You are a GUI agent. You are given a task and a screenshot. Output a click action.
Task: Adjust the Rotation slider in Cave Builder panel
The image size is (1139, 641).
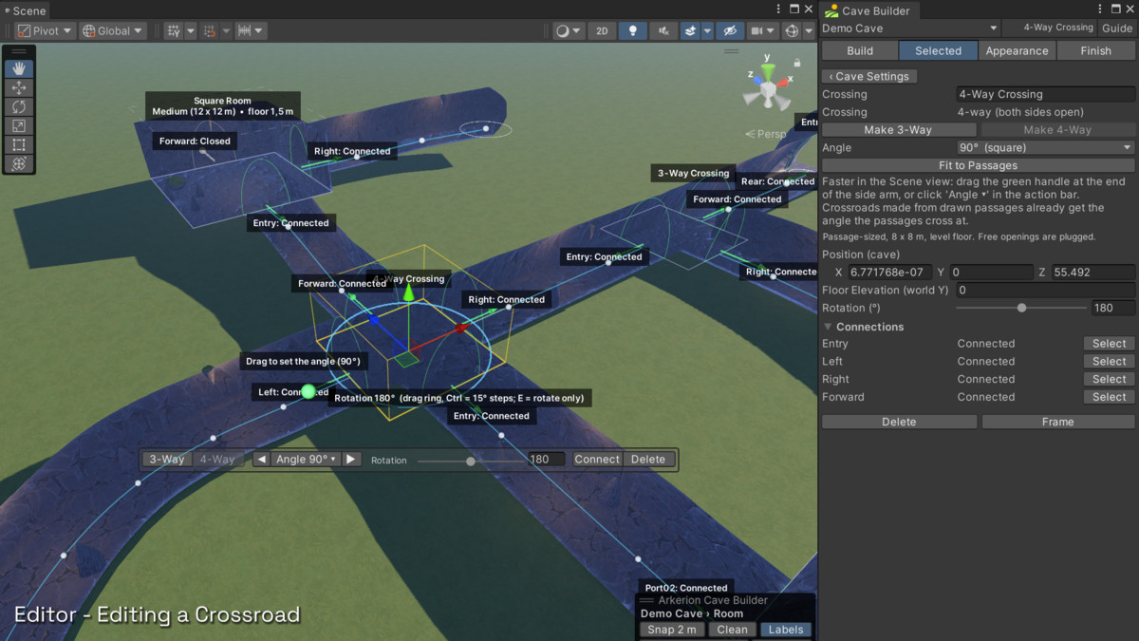(1020, 308)
